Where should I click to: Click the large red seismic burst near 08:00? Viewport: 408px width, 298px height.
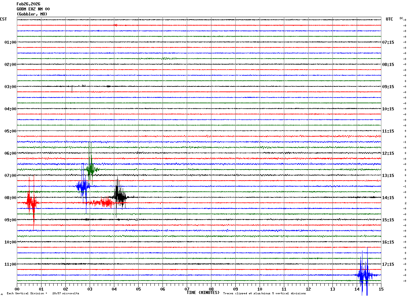(x=31, y=203)
